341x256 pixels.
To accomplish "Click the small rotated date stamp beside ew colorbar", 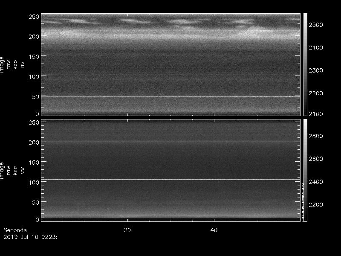I will (303, 202).
